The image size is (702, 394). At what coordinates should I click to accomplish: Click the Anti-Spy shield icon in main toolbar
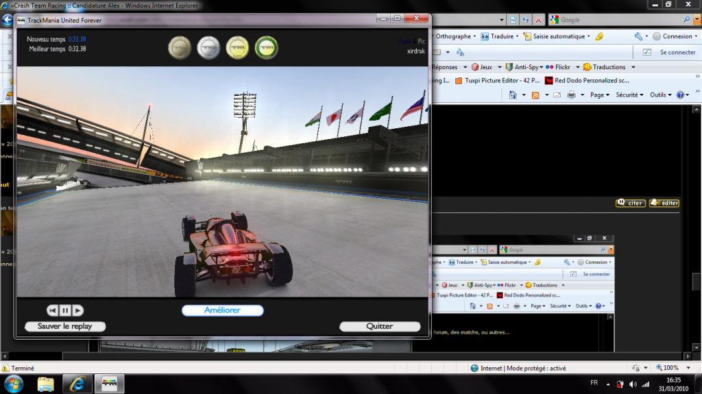click(x=509, y=67)
